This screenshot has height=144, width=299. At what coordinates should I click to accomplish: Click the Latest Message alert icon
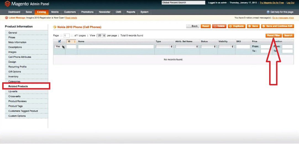coord(7,18)
